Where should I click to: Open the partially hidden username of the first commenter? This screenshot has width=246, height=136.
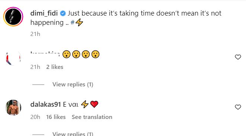click(x=45, y=54)
